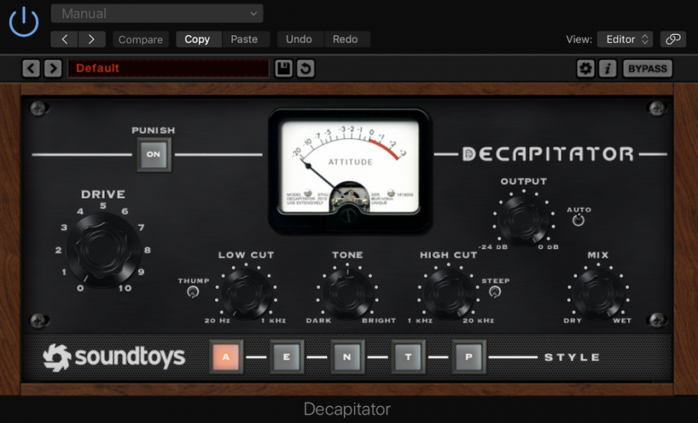The height and width of the screenshot is (423, 698).
Task: Click the Paste button
Action: pos(245,39)
